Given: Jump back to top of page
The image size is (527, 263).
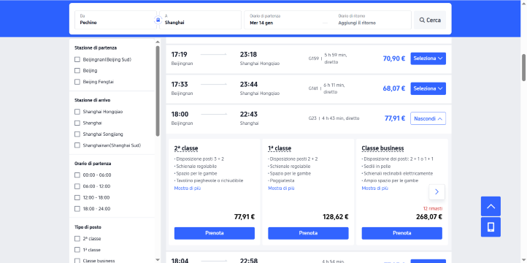Looking at the screenshot, I should pyautogui.click(x=491, y=206).
